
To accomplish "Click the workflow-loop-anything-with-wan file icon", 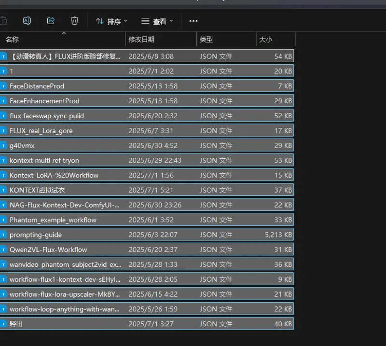I will [x=3, y=309].
